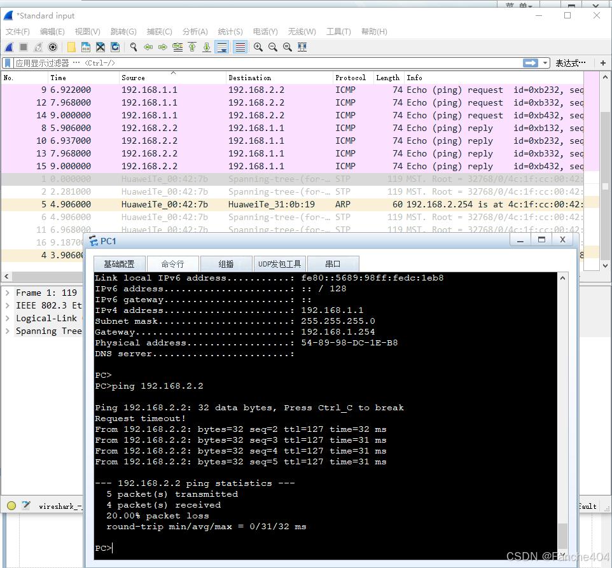Viewport: 612px width, 568px height.
Task: Expand the IEEE 802.3 Ethernet node
Action: pyautogui.click(x=8, y=305)
